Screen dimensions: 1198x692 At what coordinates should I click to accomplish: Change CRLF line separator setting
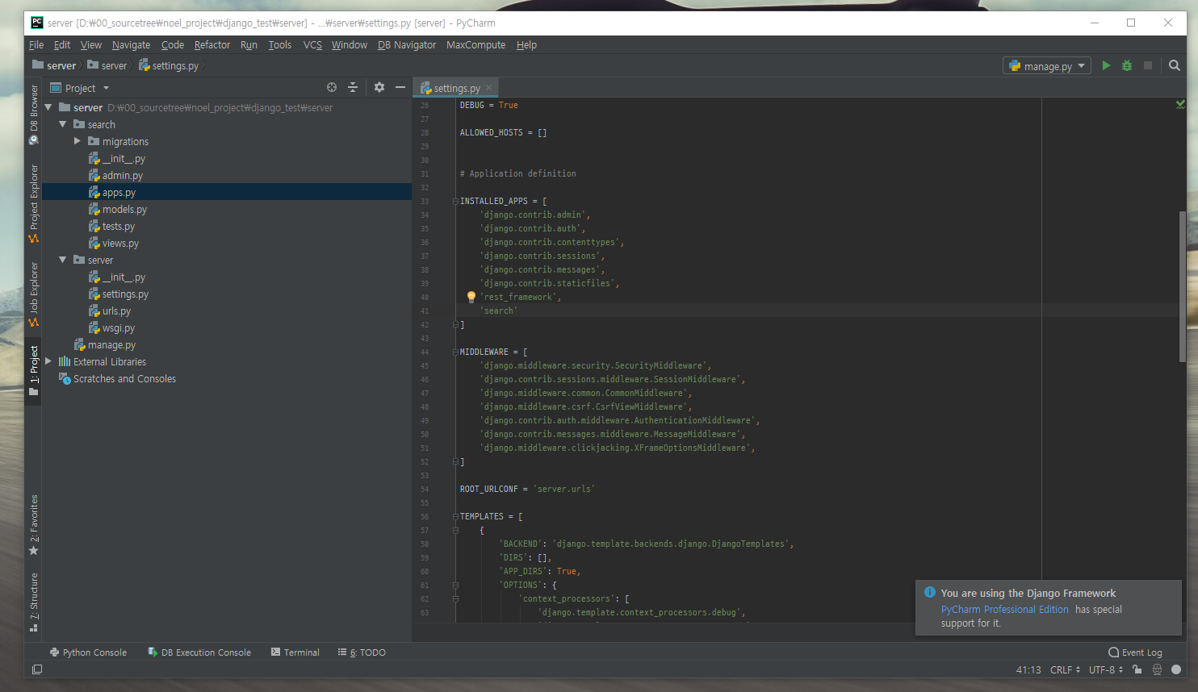pos(1065,669)
